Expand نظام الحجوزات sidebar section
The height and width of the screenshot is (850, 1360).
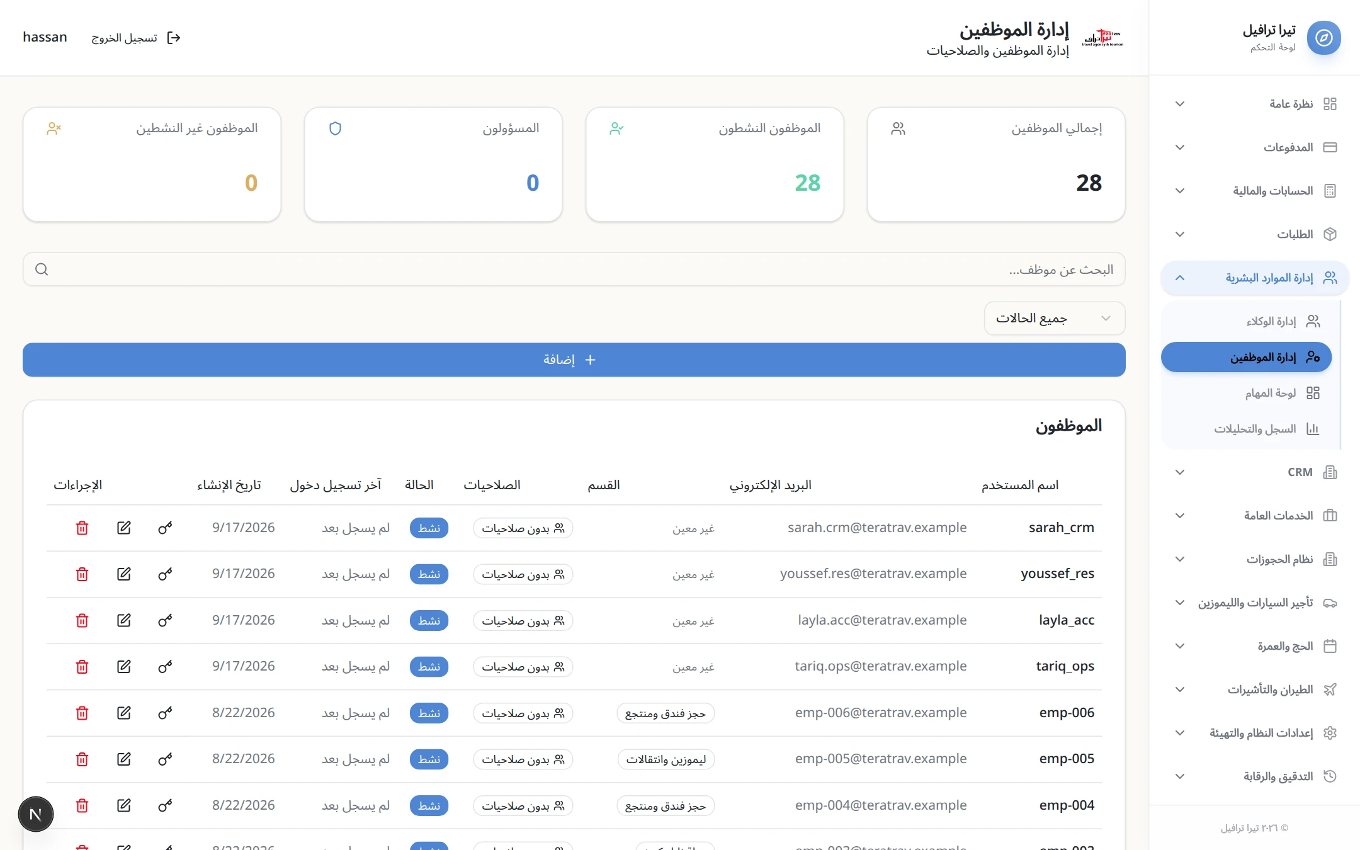tap(1254, 559)
